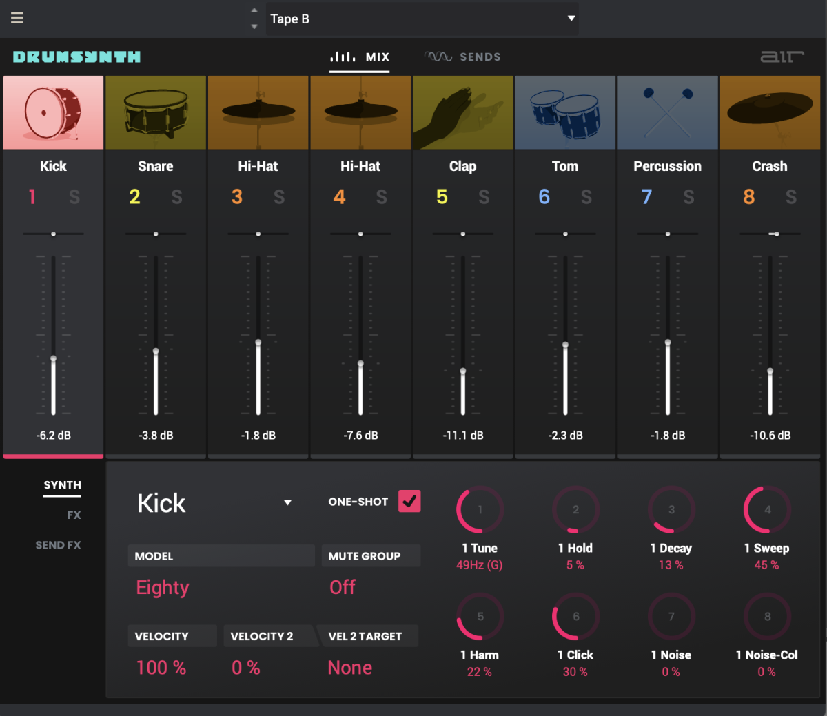Select the Kick drum pad image
Screen dimensions: 827x716
53,112
